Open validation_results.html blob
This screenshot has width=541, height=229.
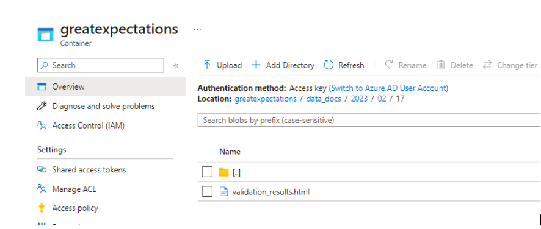click(271, 192)
